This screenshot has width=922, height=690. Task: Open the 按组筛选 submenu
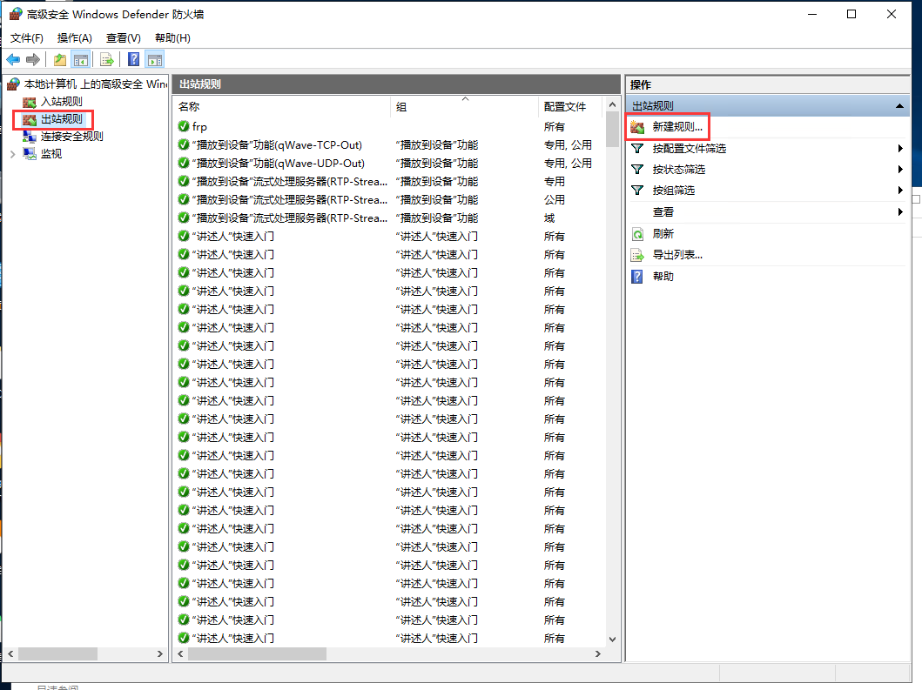pos(767,191)
